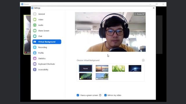The height and width of the screenshot is (104, 186).
Task: Select Virtual Background label
Action: click(x=47, y=42)
